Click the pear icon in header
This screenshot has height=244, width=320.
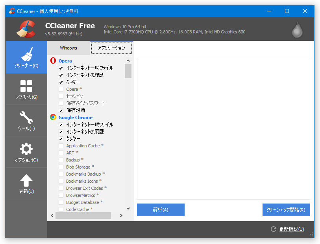[297, 30]
